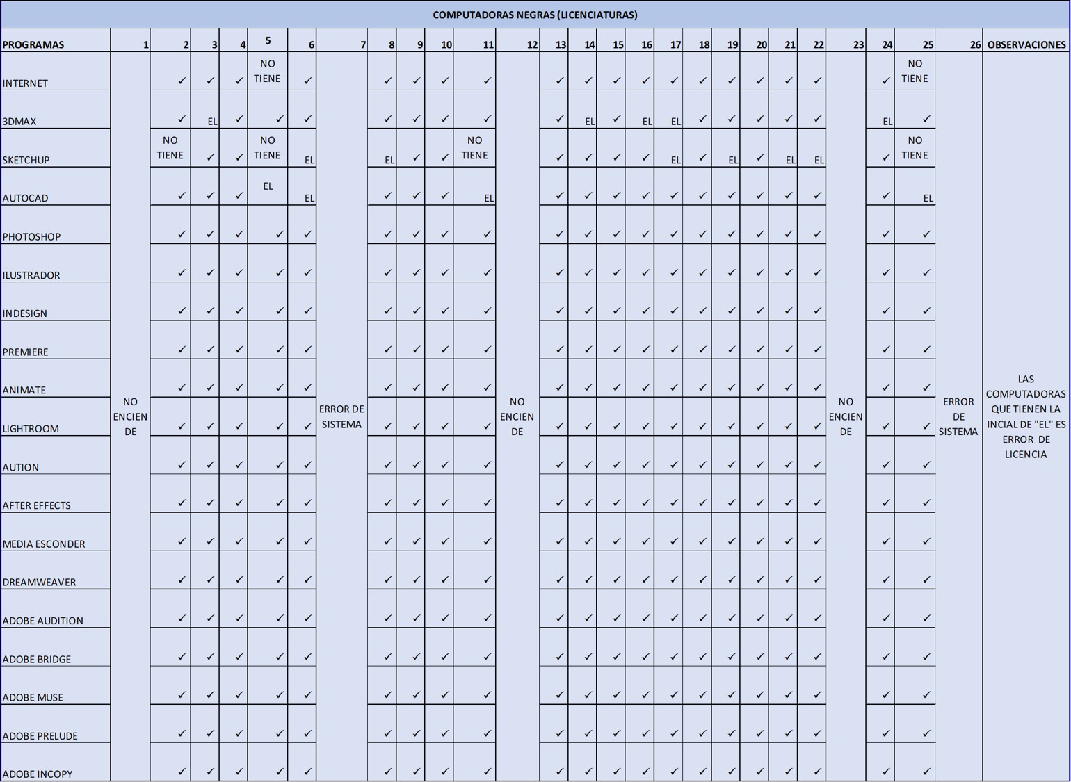Click NO TIENE in SKETCHUP row column 11
This screenshot has width=1071, height=782.
474,148
